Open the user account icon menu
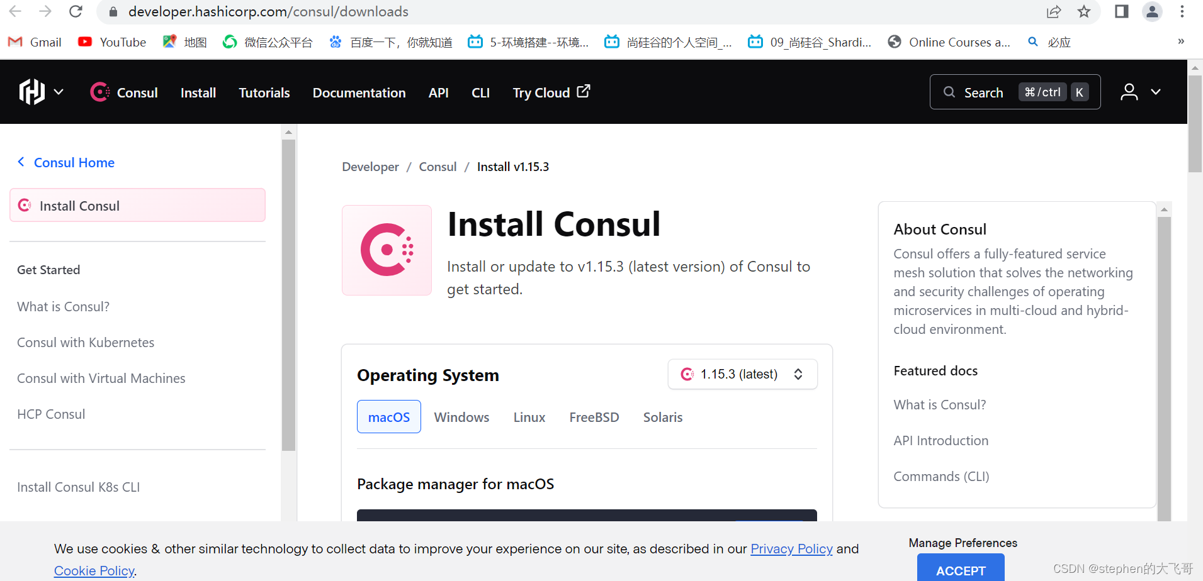The width and height of the screenshot is (1203, 581). (x=1129, y=92)
